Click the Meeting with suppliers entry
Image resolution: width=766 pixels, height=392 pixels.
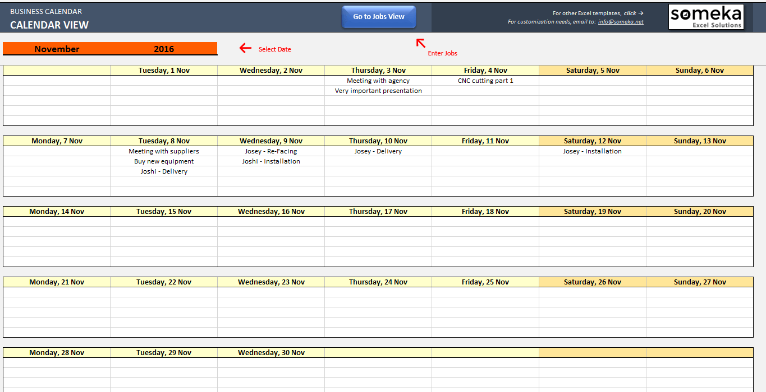click(x=164, y=151)
